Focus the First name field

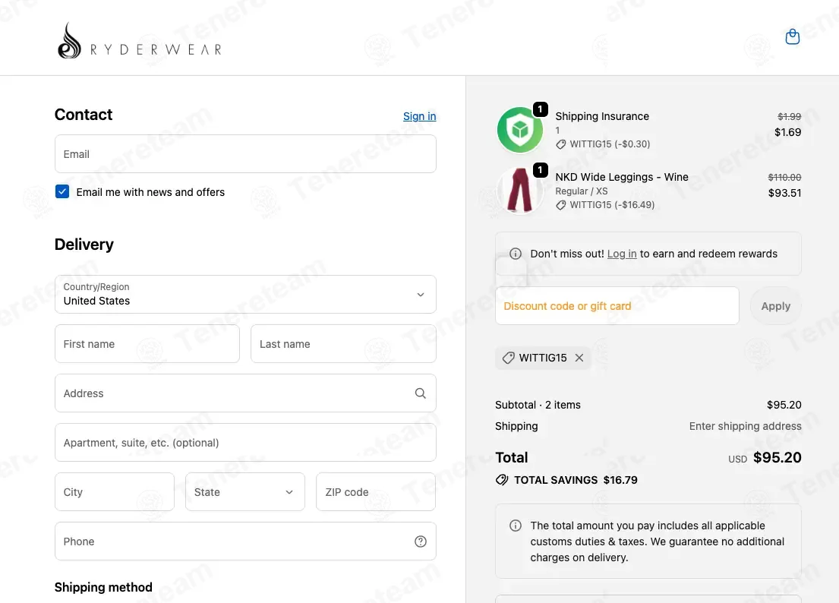(147, 343)
